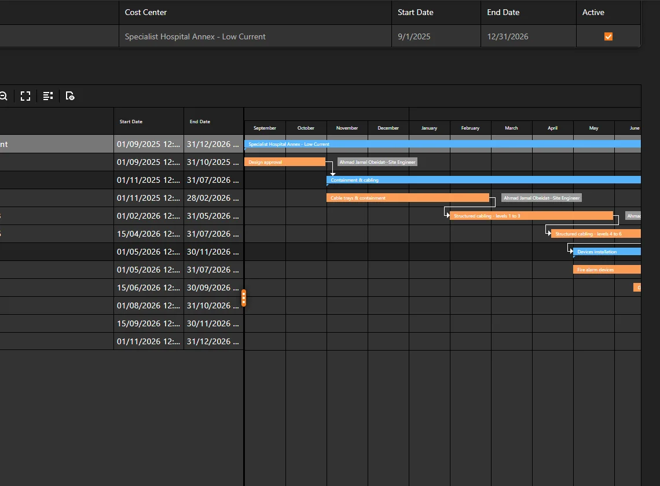Viewport: 660px width, 486px height.
Task: Open the print preview icon
Action: point(70,97)
